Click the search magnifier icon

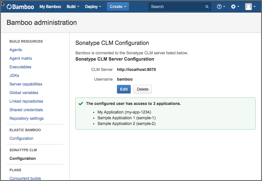pyautogui.click(x=207, y=7)
